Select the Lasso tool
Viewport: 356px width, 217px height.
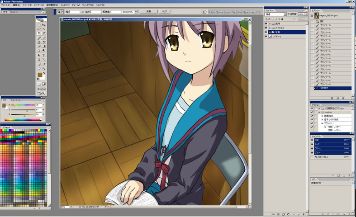pyautogui.click(x=39, y=29)
